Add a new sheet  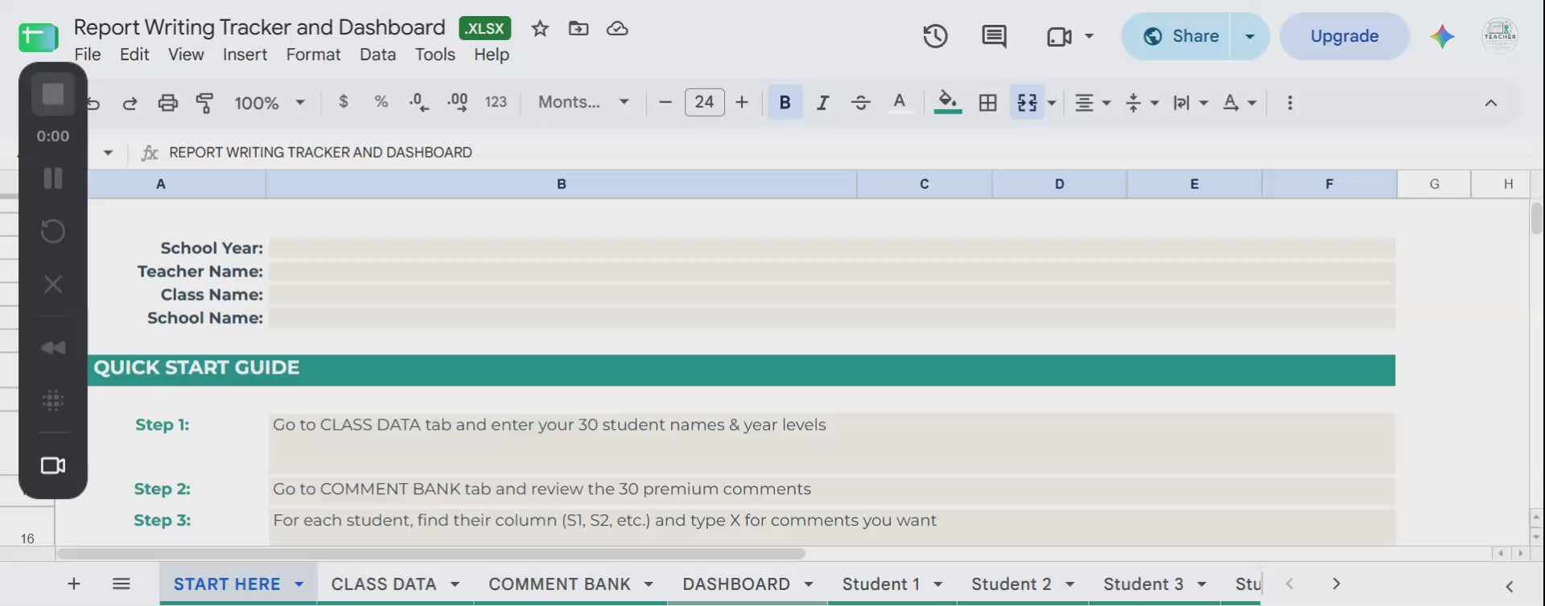[x=74, y=584]
